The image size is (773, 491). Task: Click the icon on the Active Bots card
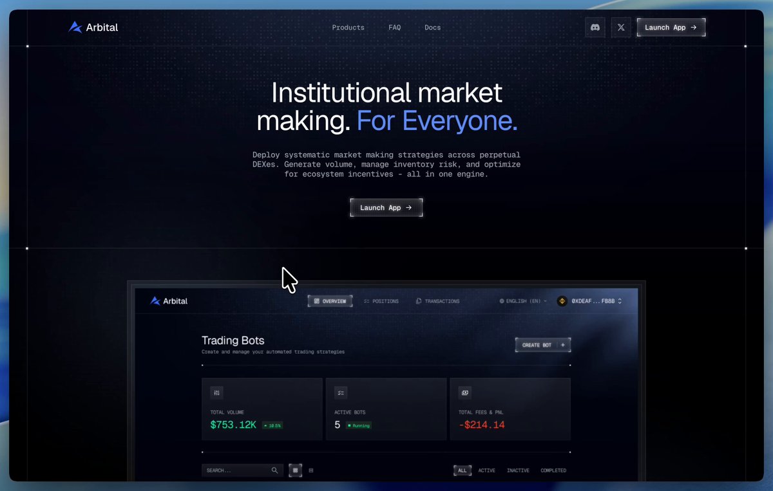point(341,392)
